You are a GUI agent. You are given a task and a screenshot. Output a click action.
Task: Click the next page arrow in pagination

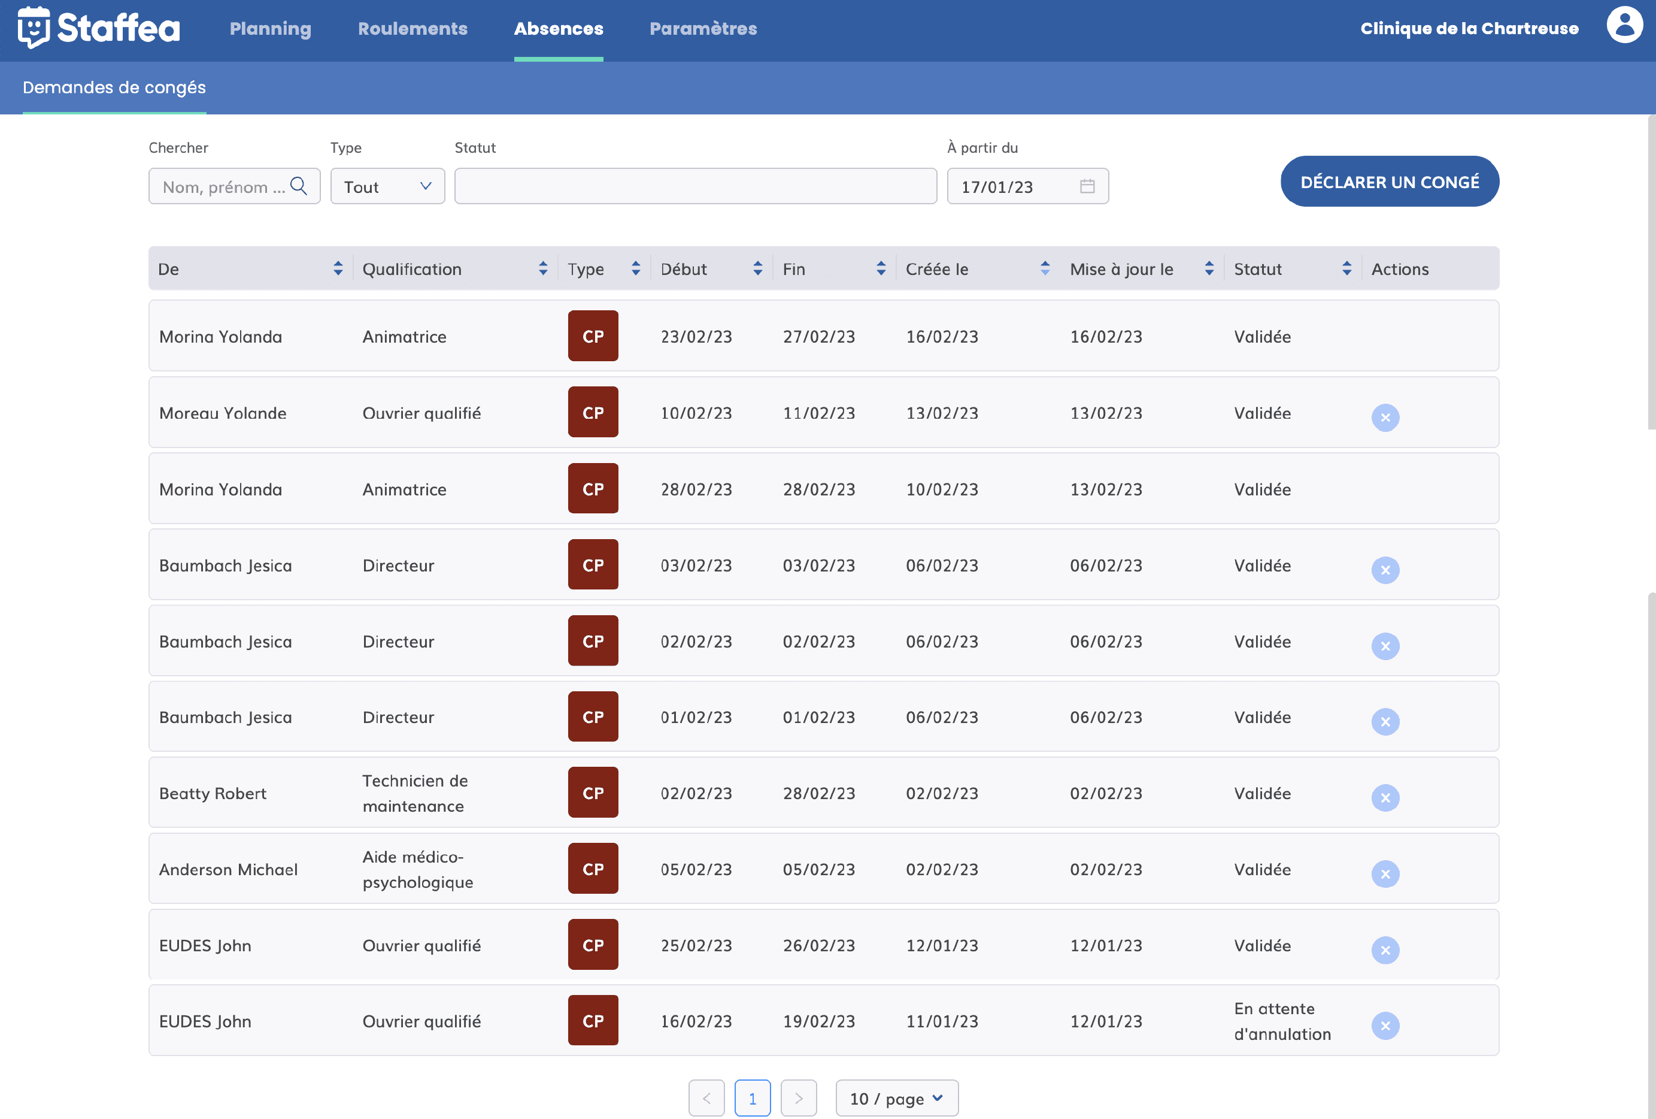pyautogui.click(x=799, y=1098)
